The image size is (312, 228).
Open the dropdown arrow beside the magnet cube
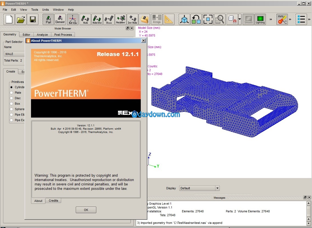240,19
